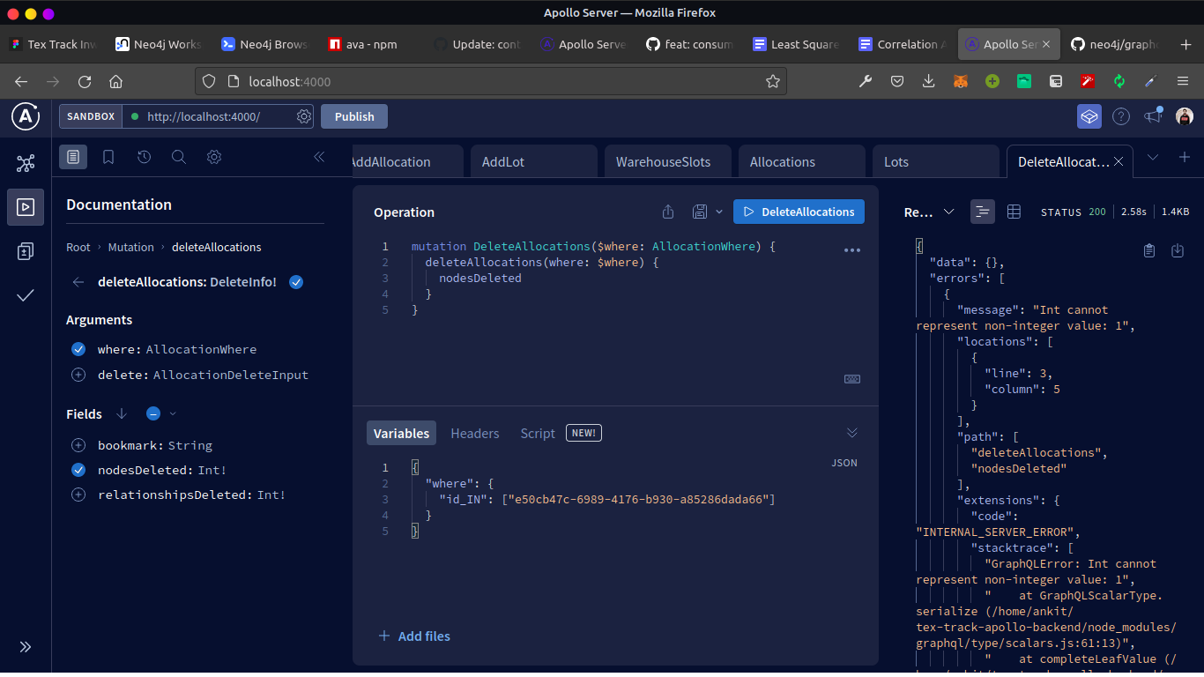Add the delete argument to the operation
Screen dimensions: 1204x677
coord(78,375)
